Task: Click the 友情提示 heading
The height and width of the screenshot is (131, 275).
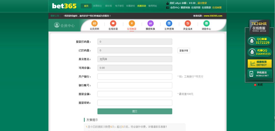Action: 92,120
